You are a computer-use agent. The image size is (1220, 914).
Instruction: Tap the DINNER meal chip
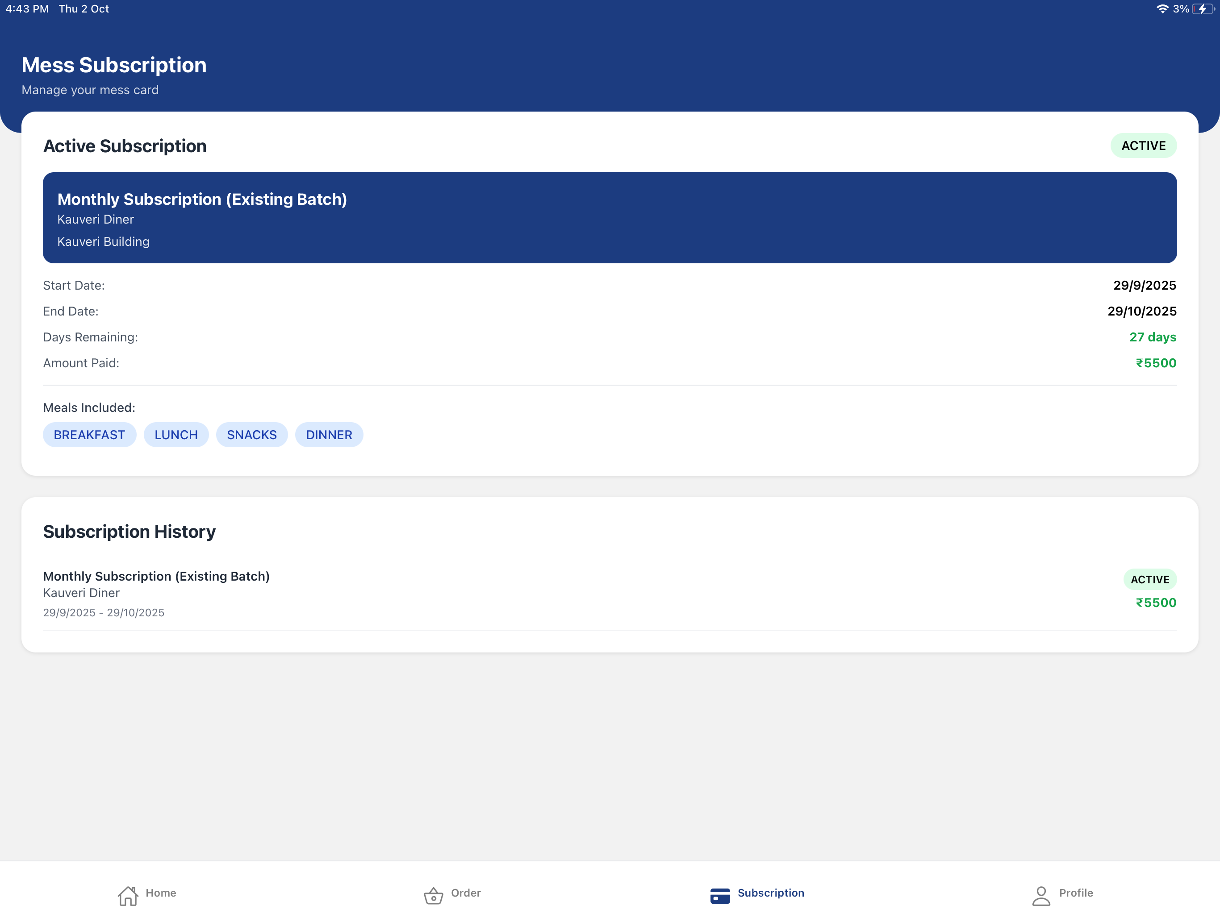pyautogui.click(x=329, y=435)
